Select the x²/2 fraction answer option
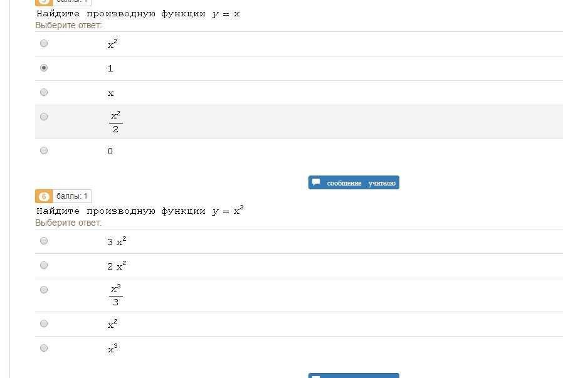563x378 pixels. (x=44, y=117)
